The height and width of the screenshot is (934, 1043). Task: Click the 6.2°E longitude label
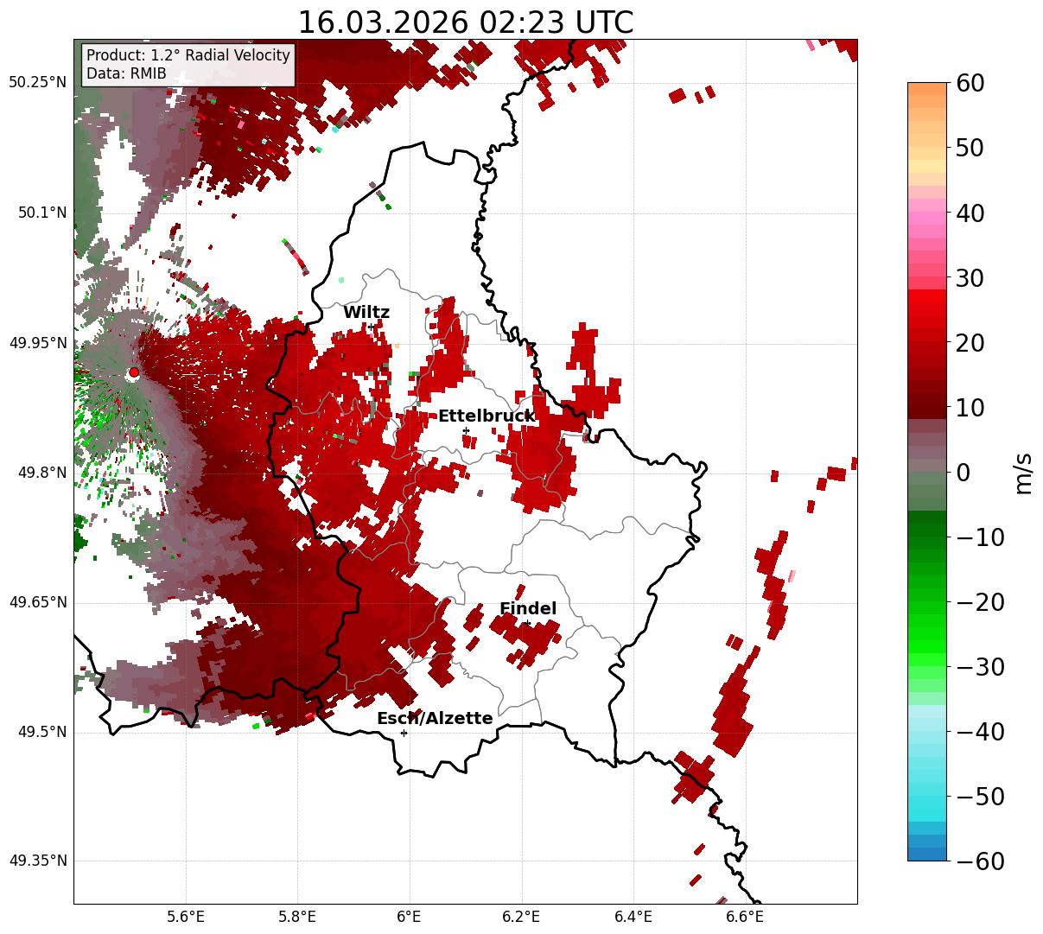pyautogui.click(x=522, y=917)
